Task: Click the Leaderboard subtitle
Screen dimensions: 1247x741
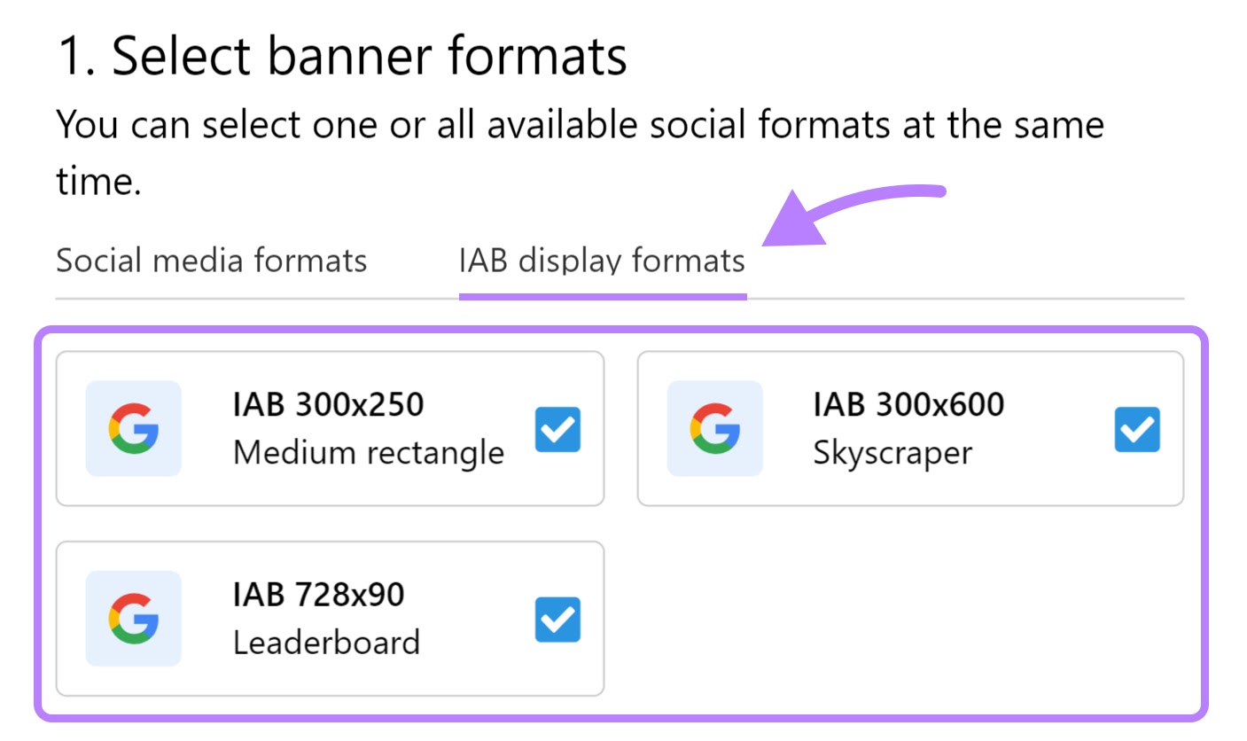Action: [326, 643]
